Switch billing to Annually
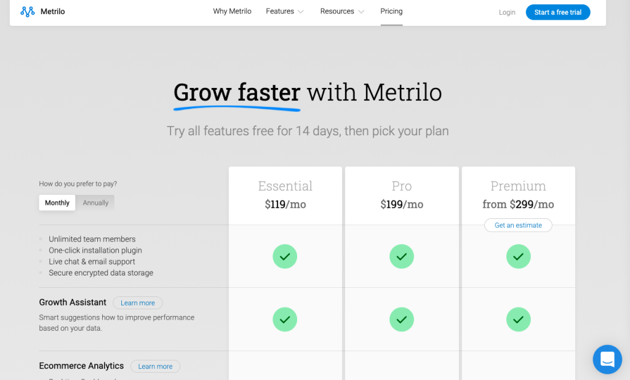The width and height of the screenshot is (630, 380). pyautogui.click(x=95, y=203)
